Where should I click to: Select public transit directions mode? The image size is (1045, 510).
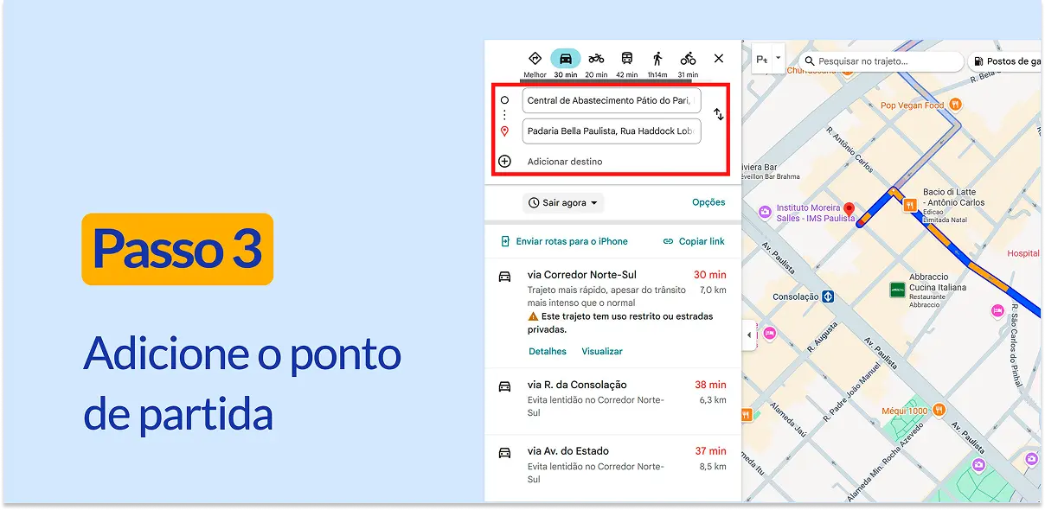coord(625,59)
